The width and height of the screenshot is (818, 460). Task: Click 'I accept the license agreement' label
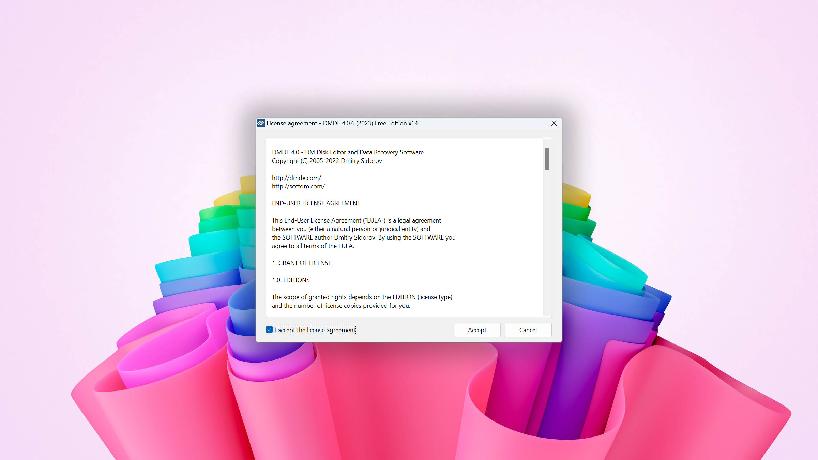[315, 330]
